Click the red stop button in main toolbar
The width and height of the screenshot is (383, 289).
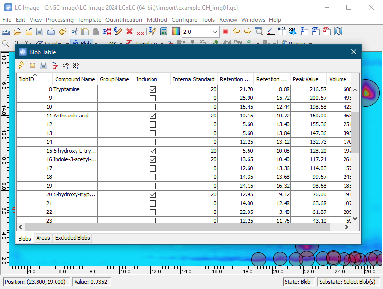tap(225, 32)
